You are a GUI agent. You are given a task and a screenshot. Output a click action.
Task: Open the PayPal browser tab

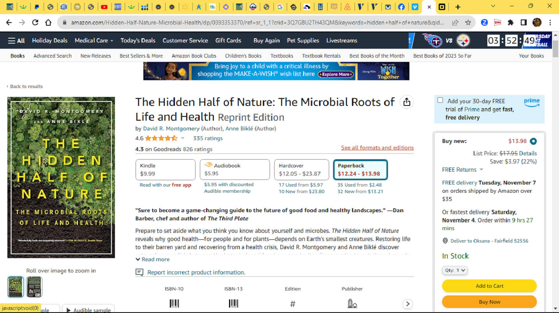(x=37, y=7)
